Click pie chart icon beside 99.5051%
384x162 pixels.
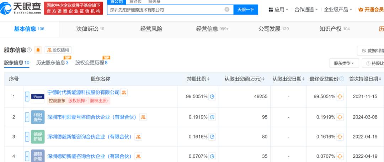(212, 96)
